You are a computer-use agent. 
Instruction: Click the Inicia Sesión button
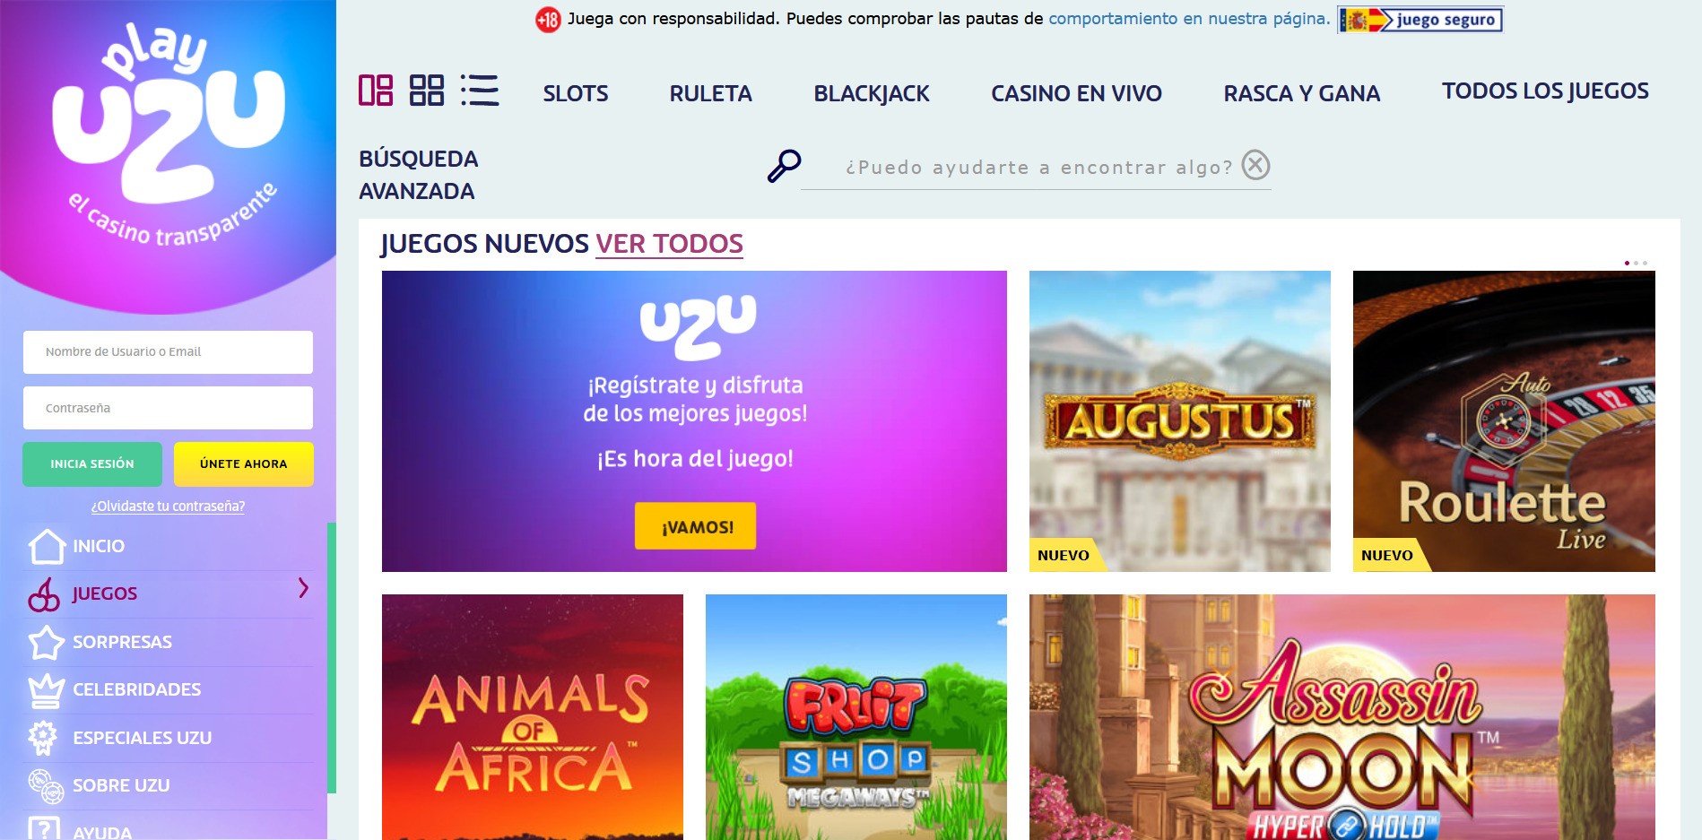pos(92,464)
